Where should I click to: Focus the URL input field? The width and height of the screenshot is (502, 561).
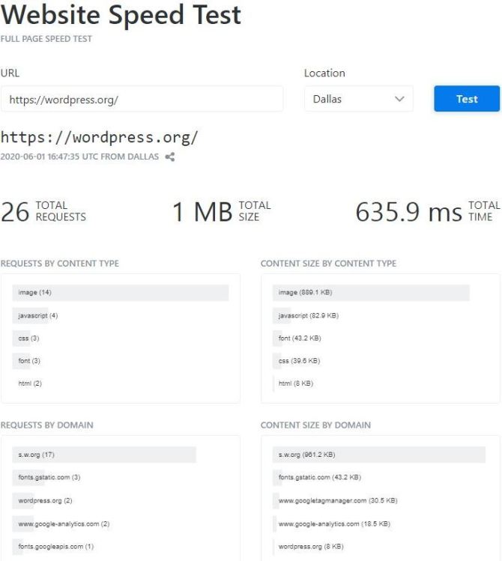(x=142, y=99)
